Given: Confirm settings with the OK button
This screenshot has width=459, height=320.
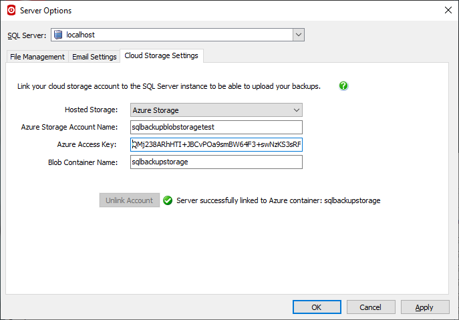Looking at the screenshot, I should [x=317, y=307].
